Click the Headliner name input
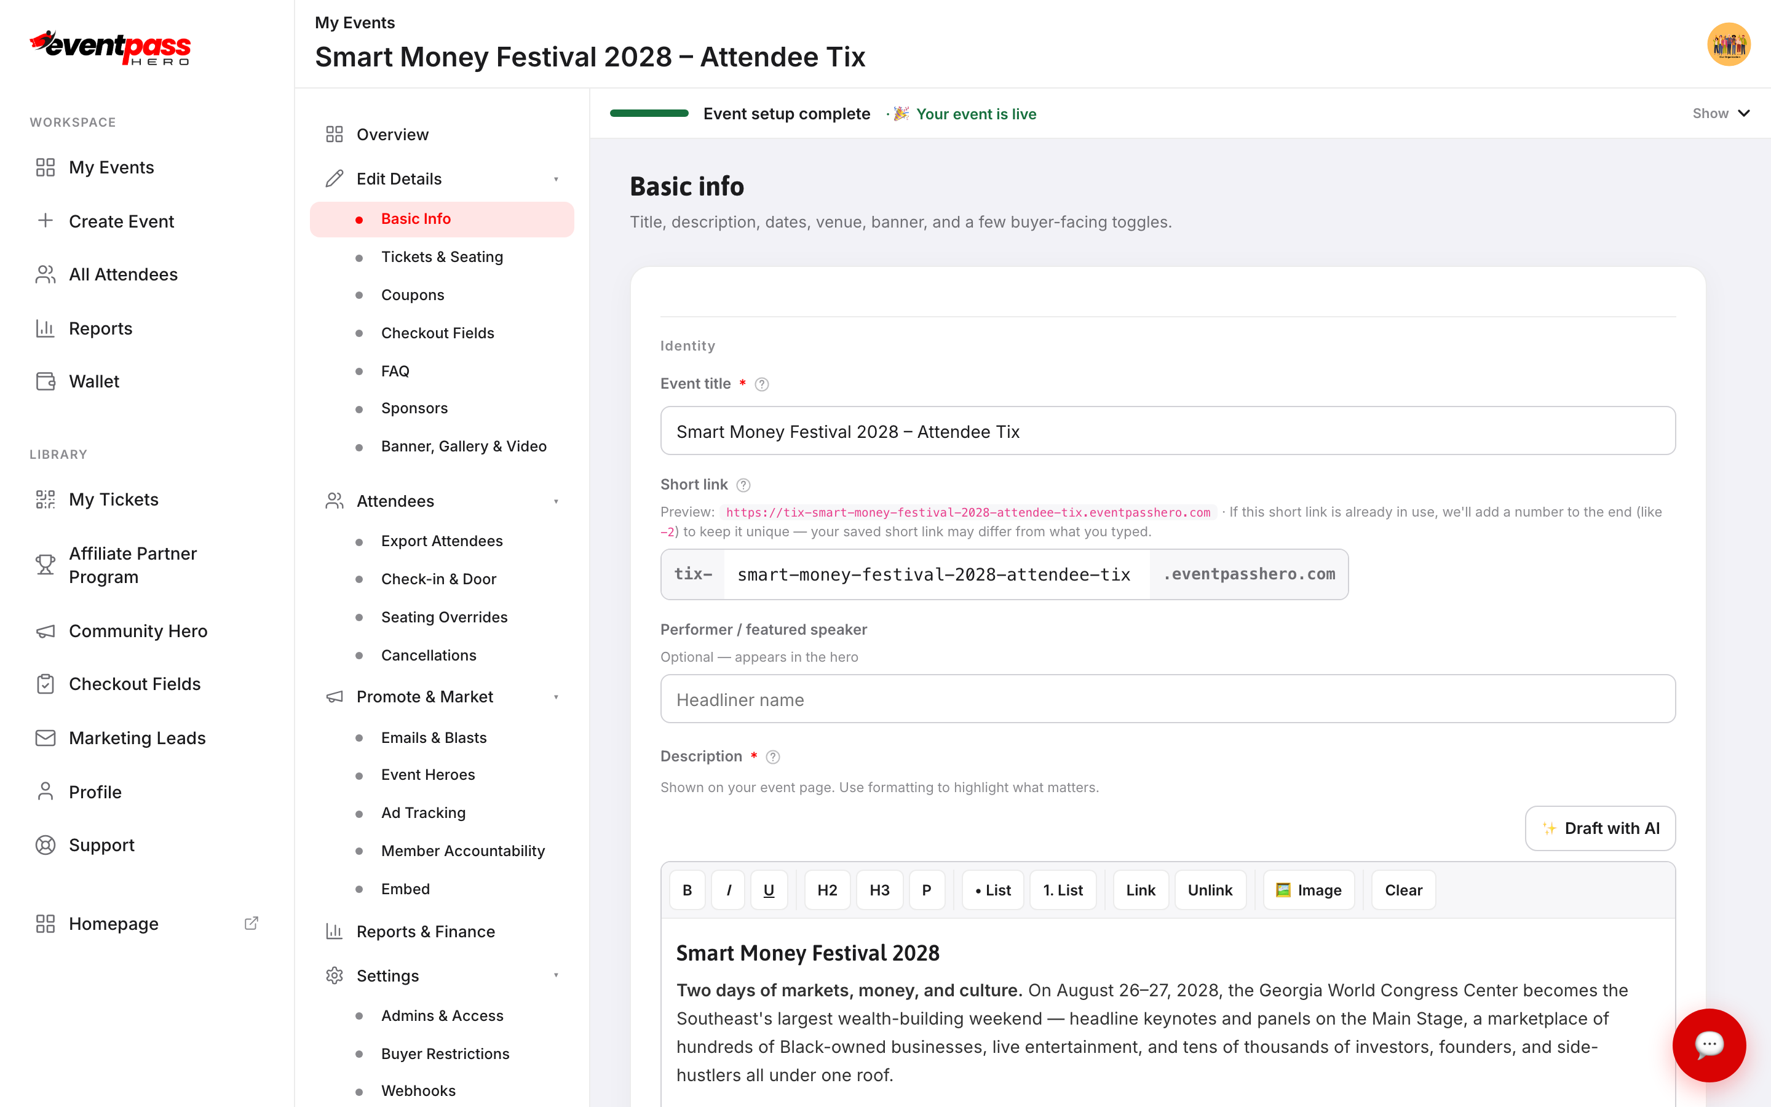 click(x=1167, y=699)
